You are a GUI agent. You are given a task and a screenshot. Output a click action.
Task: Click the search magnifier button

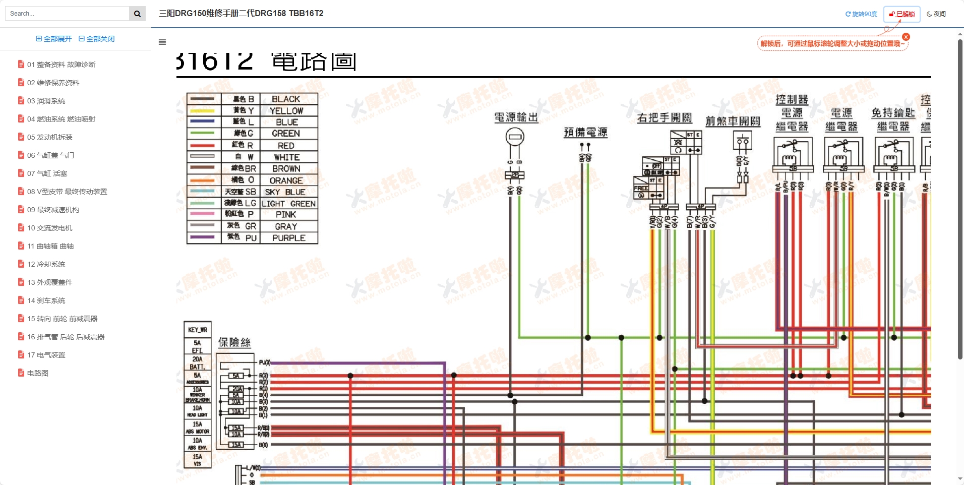coord(137,14)
